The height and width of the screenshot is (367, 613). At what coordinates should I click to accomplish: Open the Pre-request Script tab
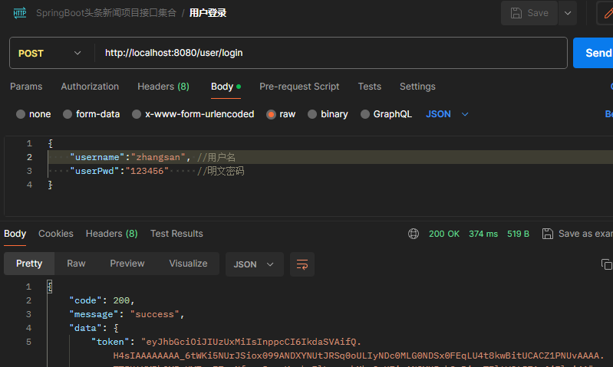click(x=299, y=87)
